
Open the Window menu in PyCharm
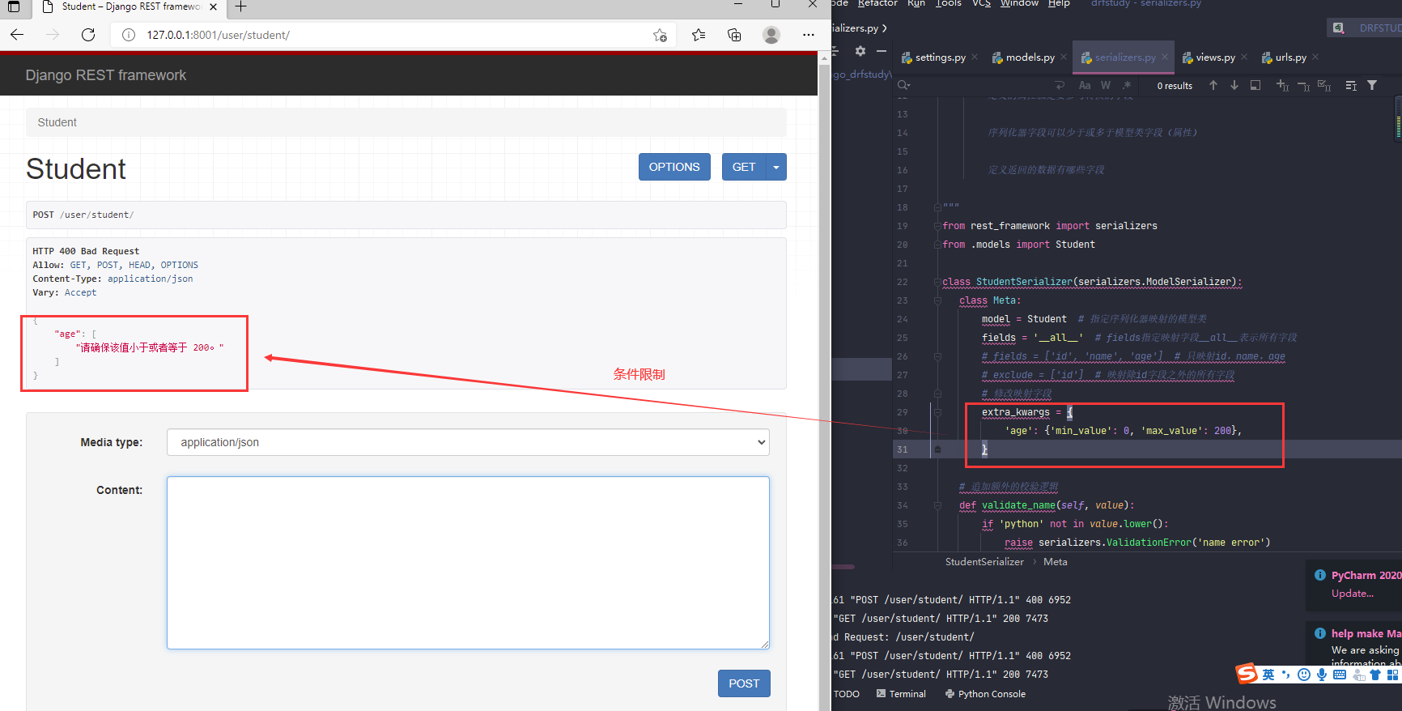pyautogui.click(x=1019, y=3)
